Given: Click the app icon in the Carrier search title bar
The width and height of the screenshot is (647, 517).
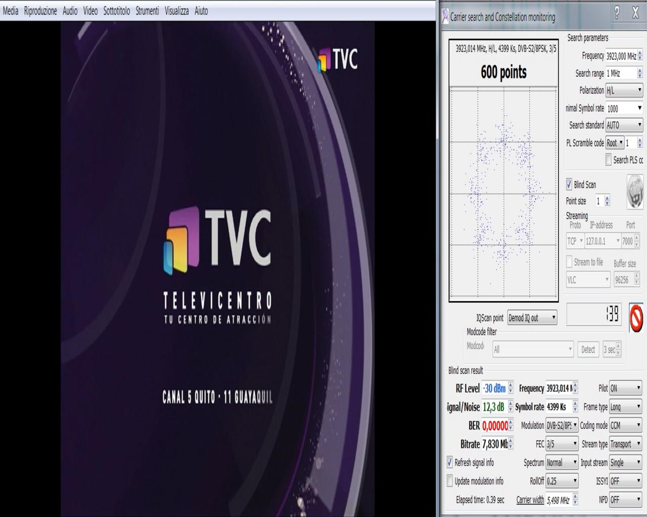Looking at the screenshot, I should [445, 17].
